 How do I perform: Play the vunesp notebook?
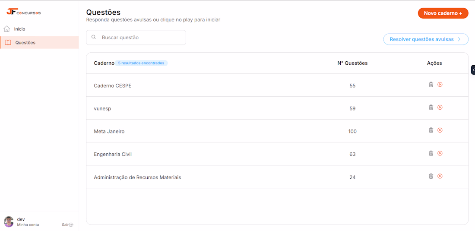pos(440,107)
